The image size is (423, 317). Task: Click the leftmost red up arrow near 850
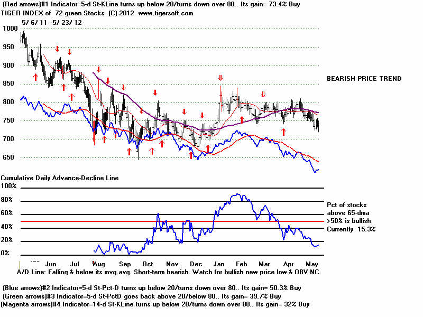pos(35,77)
